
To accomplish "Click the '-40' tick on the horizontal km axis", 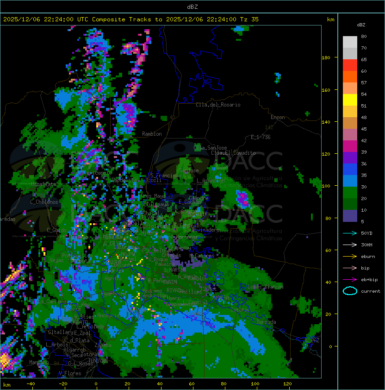I will pyautogui.click(x=31, y=384).
